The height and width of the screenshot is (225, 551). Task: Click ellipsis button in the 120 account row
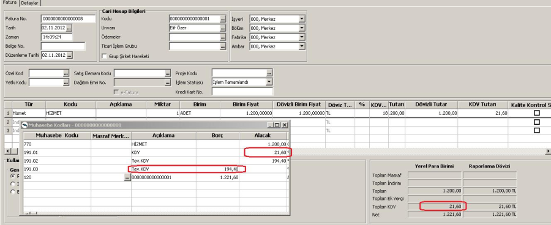point(127,177)
